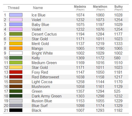Select the Desert Cactus green swatch

coord(16,34)
